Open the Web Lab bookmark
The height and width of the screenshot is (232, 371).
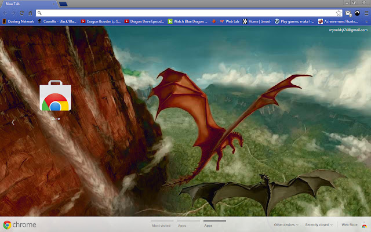[230, 21]
